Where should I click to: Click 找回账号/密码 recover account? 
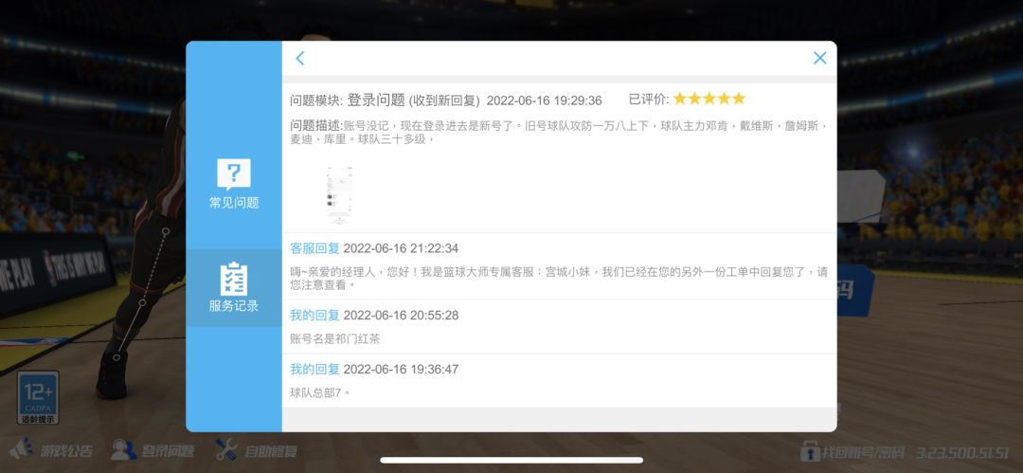tap(854, 451)
